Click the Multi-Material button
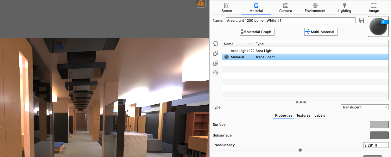This screenshot has width=391, height=157. [x=321, y=32]
